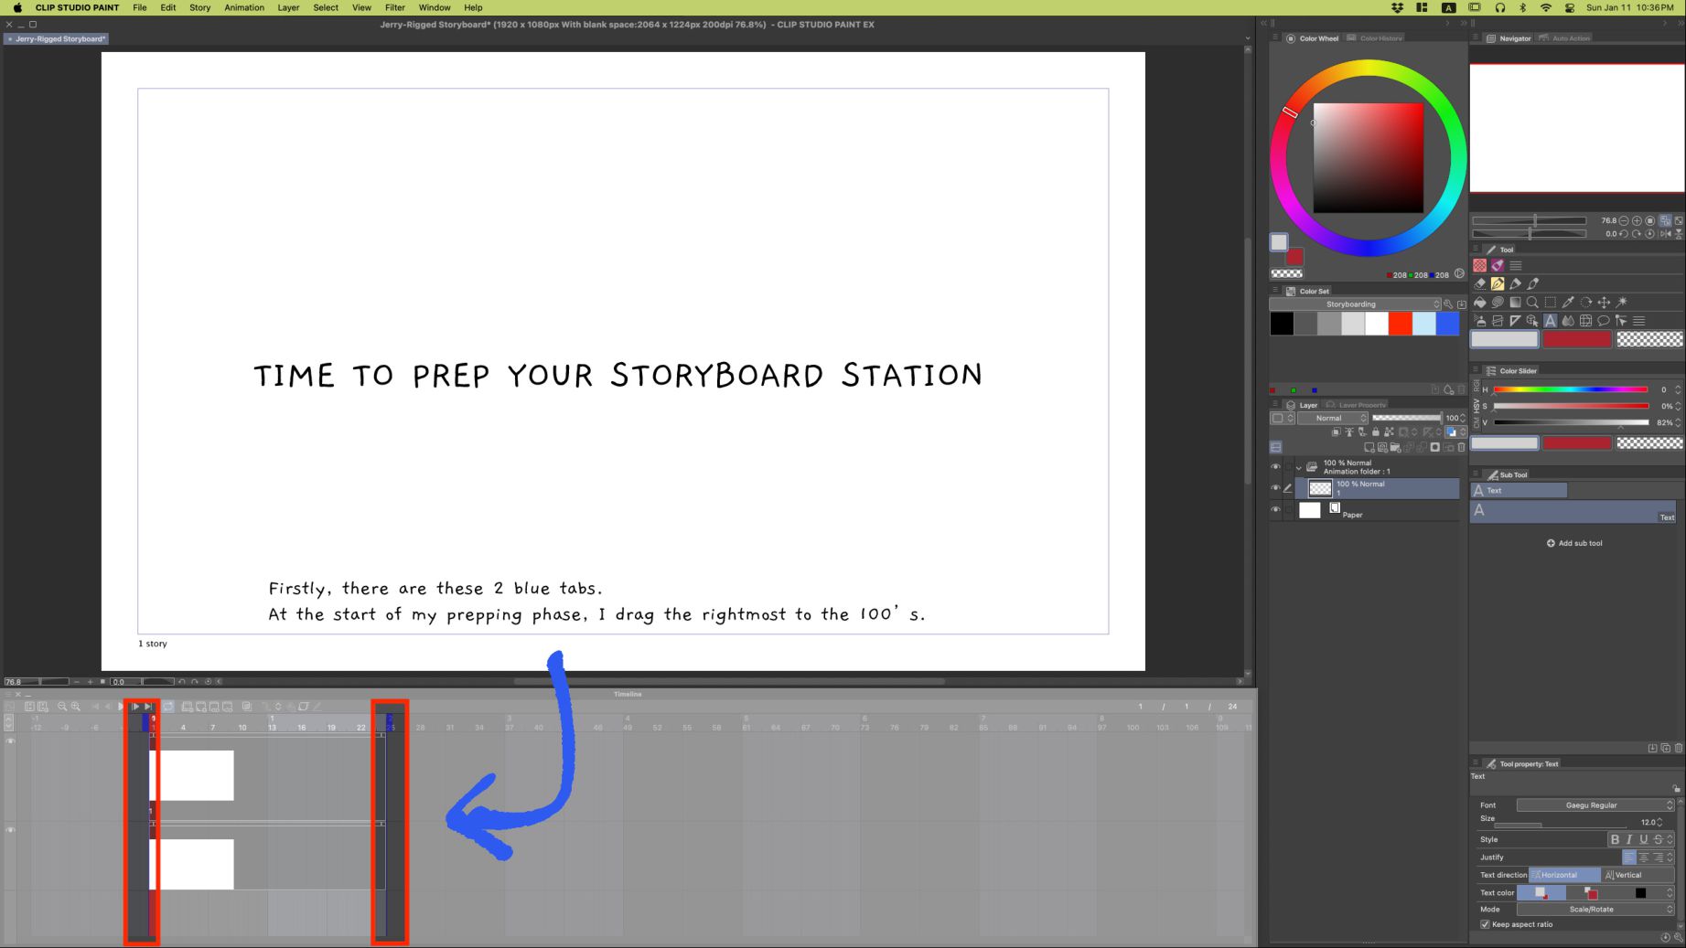Screen dimensions: 1686x948
Task: Select the highlighted Pen tool
Action: (x=1498, y=283)
